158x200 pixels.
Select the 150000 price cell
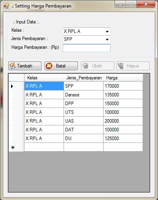click(x=123, y=104)
